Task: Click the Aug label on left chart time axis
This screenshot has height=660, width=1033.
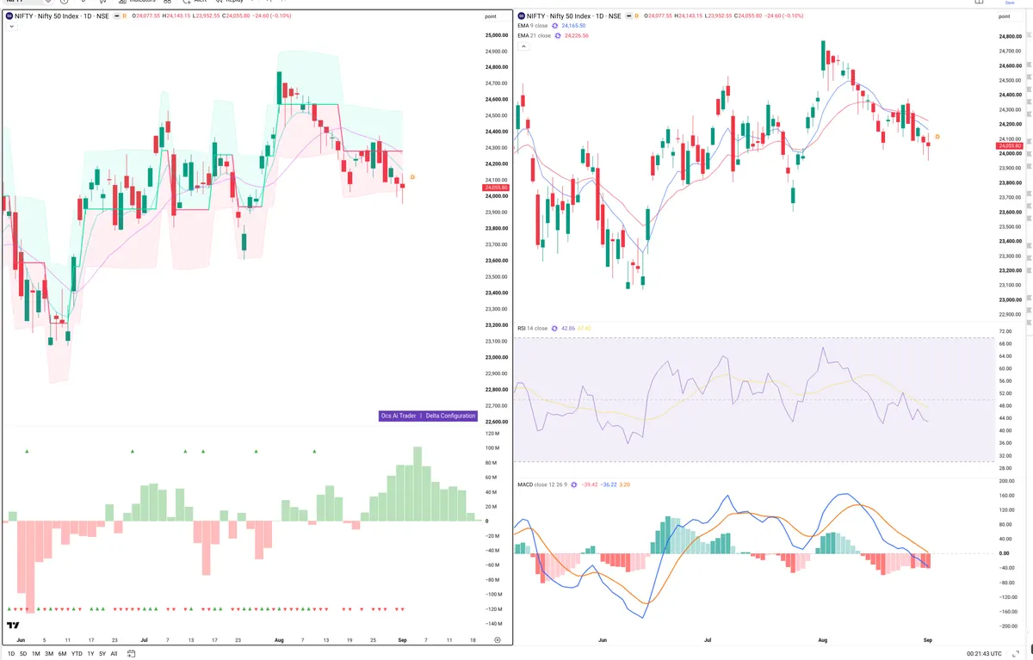Action: pos(278,640)
